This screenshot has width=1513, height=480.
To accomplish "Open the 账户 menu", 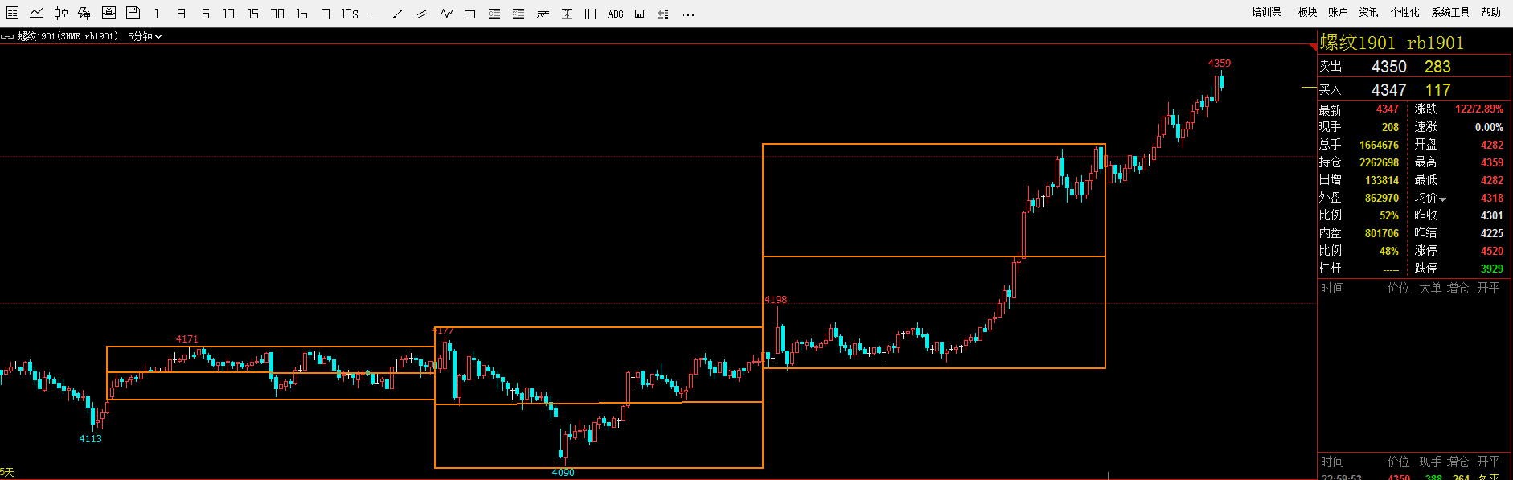I will (x=1338, y=12).
